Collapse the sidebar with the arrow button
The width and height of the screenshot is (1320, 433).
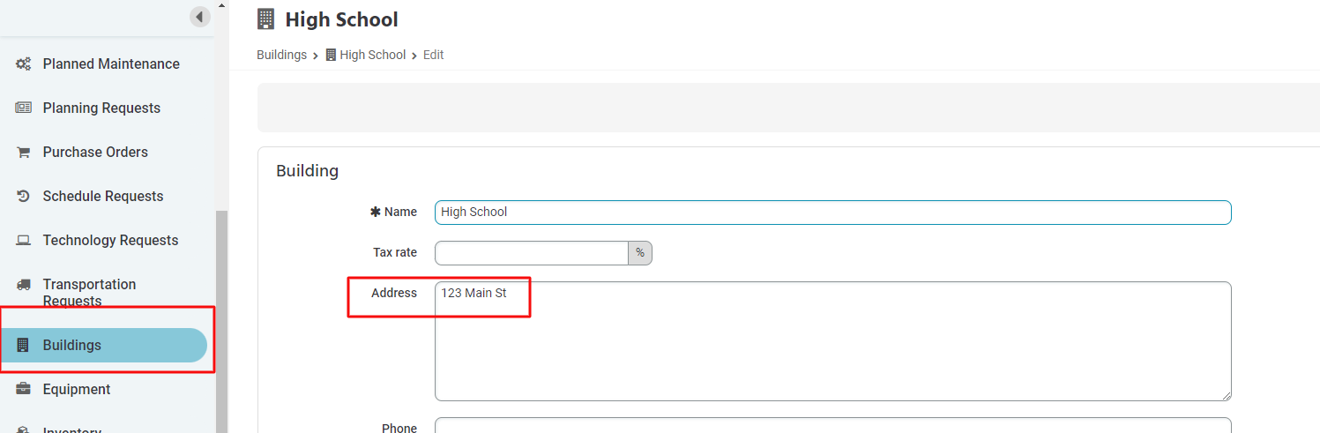coord(200,17)
